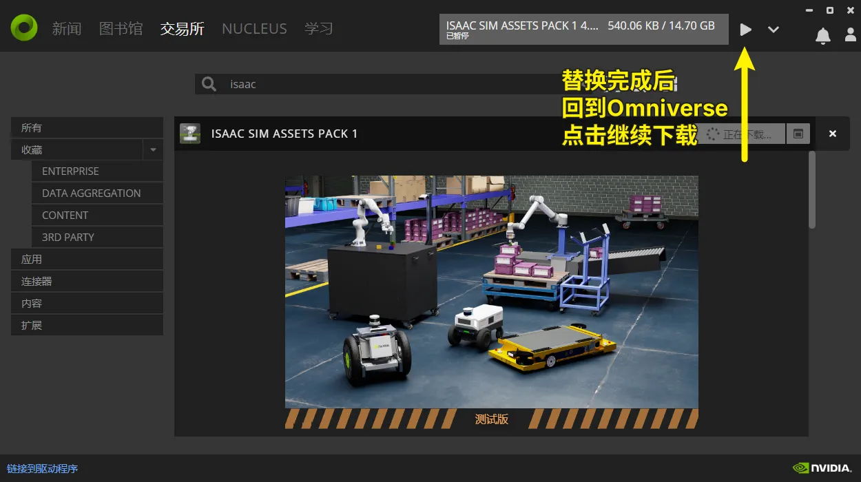The image size is (861, 482).
Task: Minimize the Omniverse launcher window
Action: pos(809,10)
